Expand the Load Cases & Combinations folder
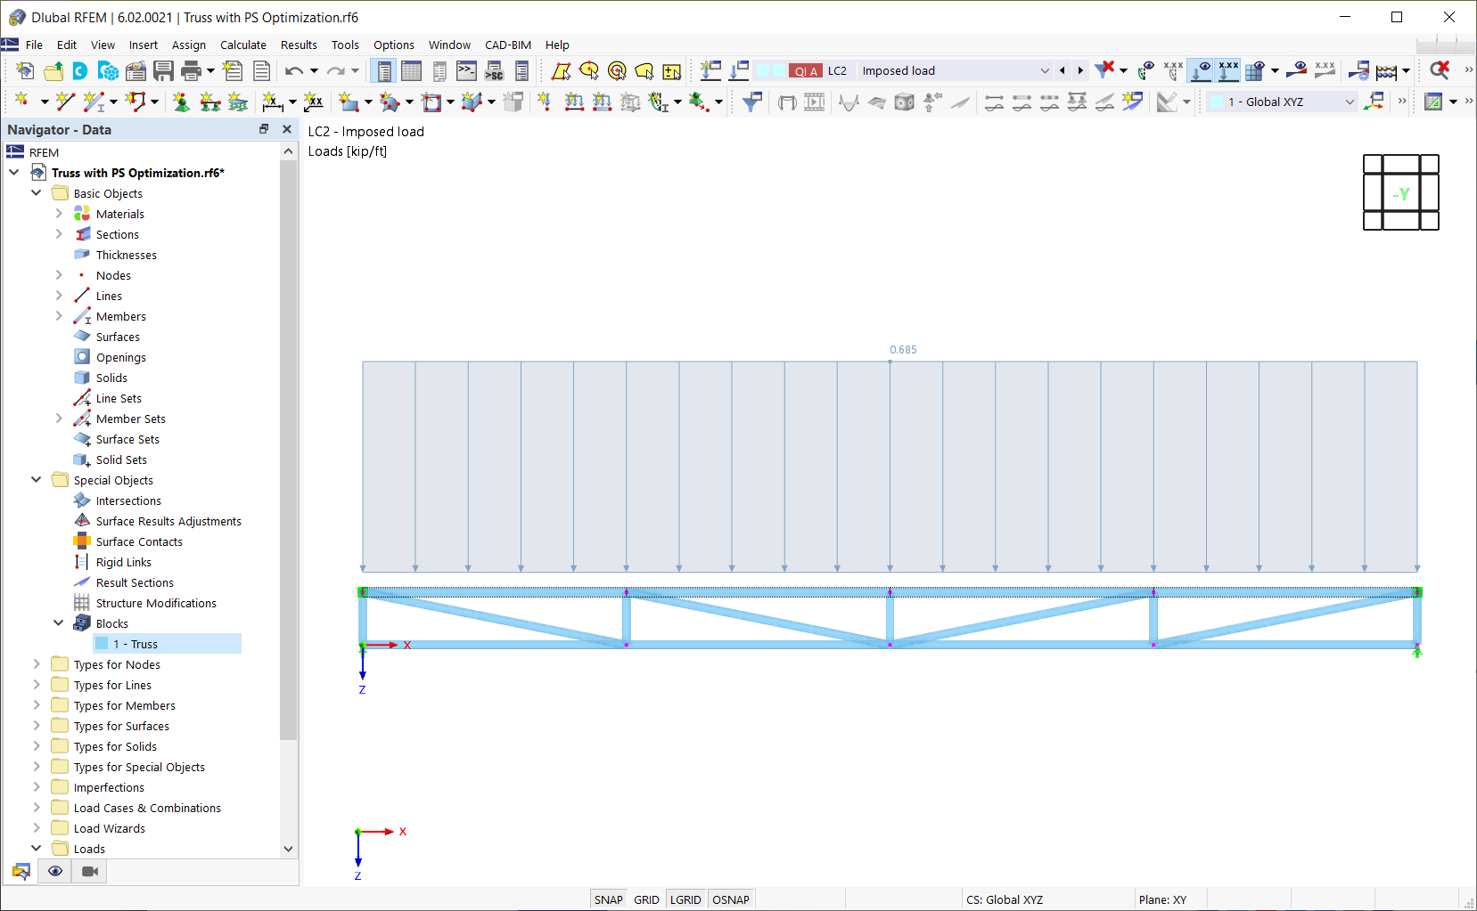Viewport: 1477px width, 911px height. coord(37,808)
